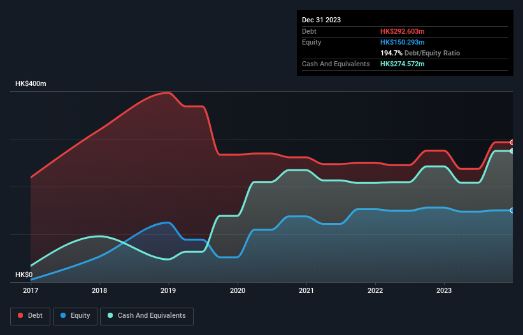Click the Equity value HK$150.293m

point(402,42)
